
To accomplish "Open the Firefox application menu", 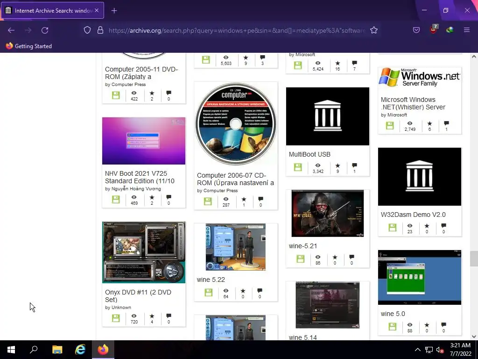I will (x=466, y=30).
